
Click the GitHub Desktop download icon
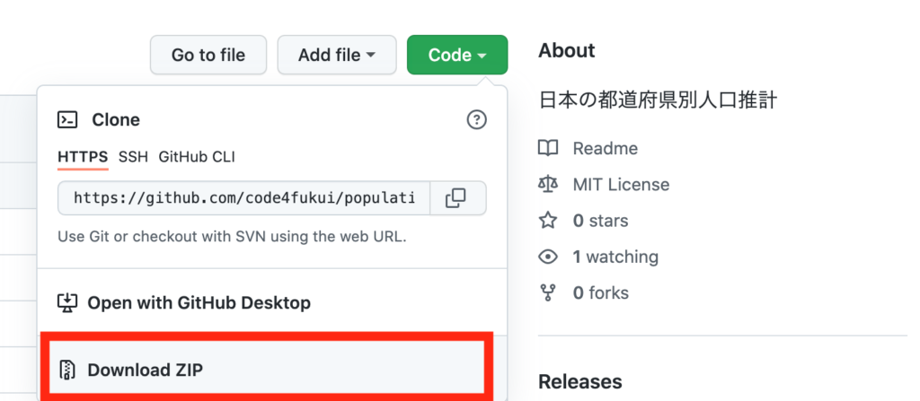(67, 303)
